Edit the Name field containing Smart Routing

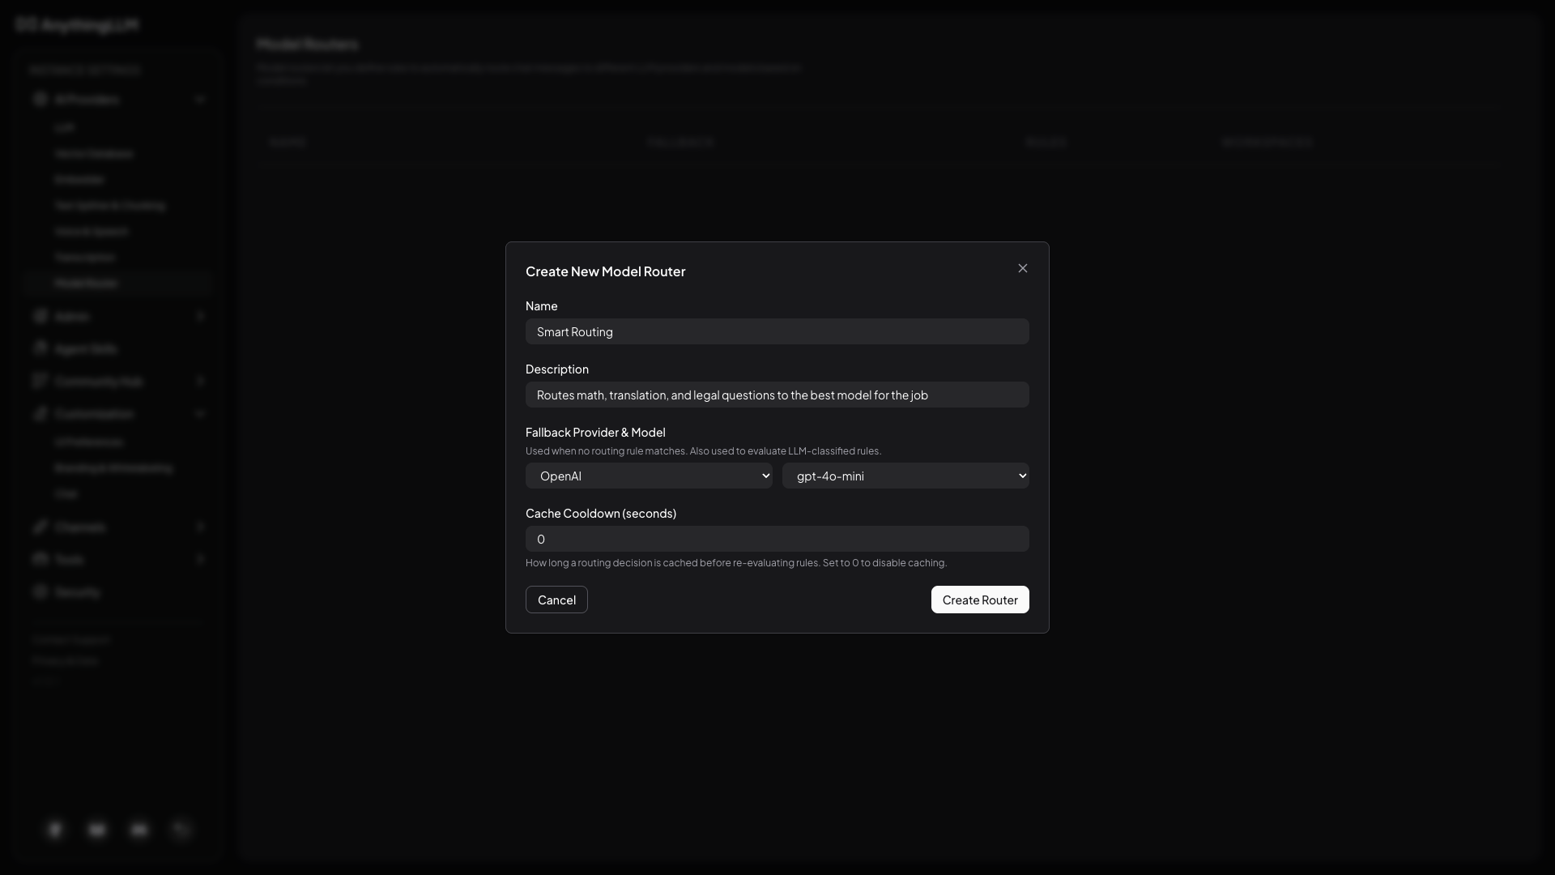(777, 331)
